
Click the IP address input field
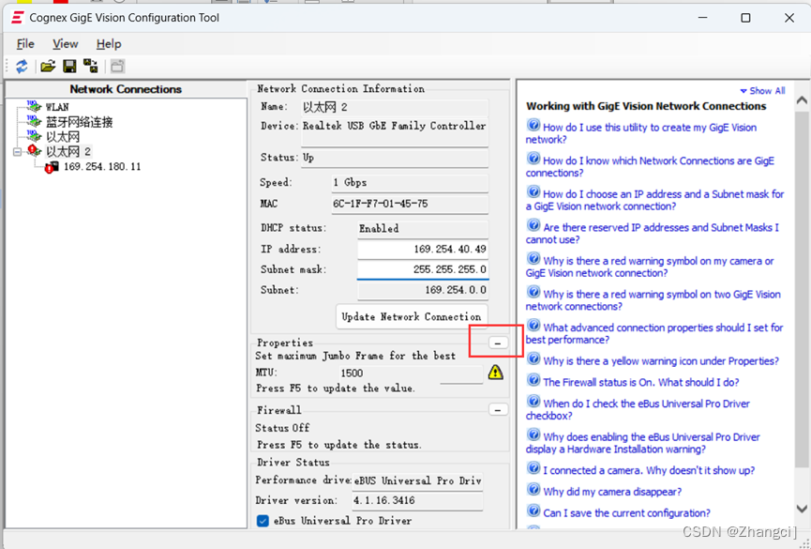click(x=423, y=249)
